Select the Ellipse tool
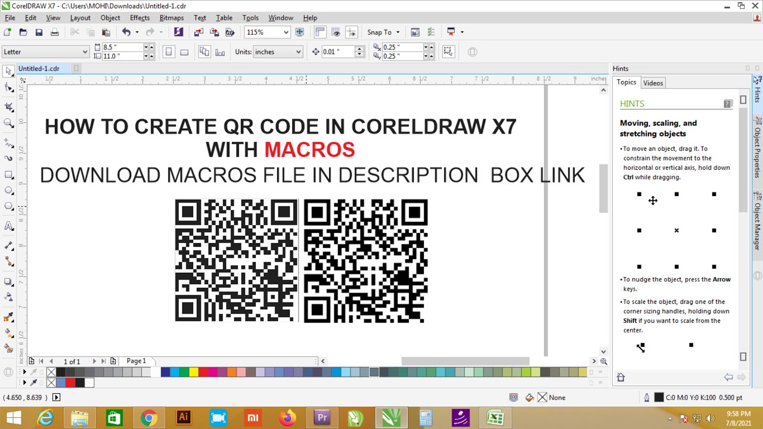Viewport: 763px width, 429px height. [8, 191]
